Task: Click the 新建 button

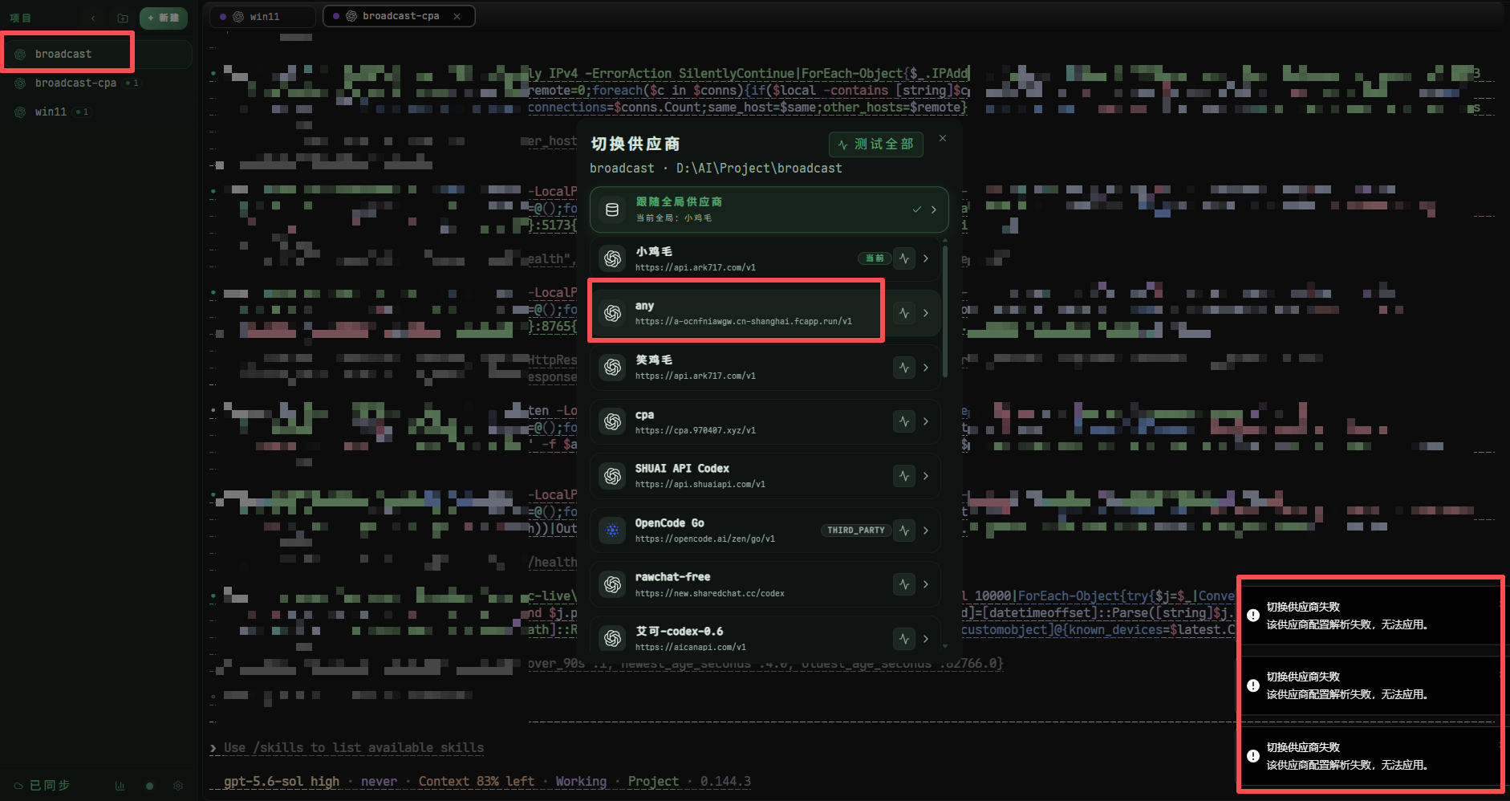Action: [164, 18]
